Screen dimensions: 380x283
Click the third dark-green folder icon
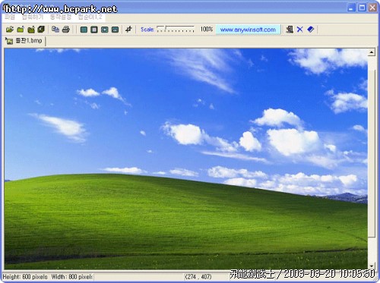31,30
